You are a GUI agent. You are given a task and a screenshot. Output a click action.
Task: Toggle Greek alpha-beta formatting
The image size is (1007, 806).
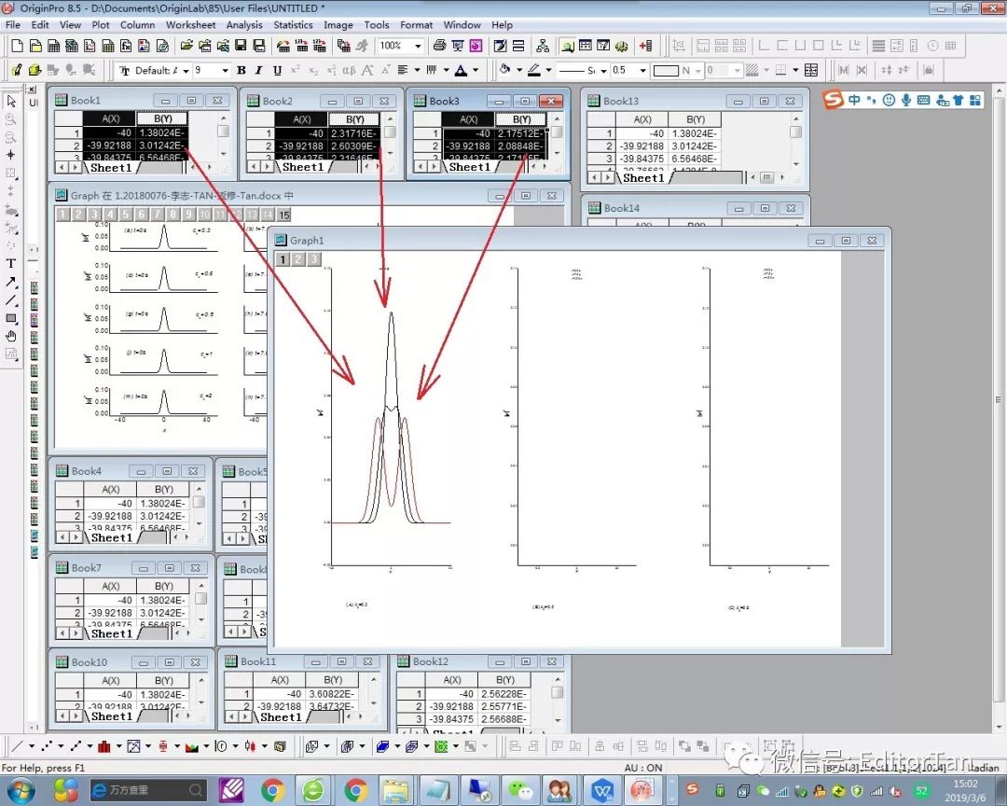tap(349, 70)
